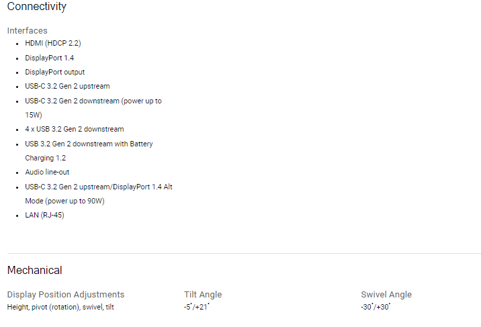
Task: Click the Connectivity section heading
Action: coord(36,7)
